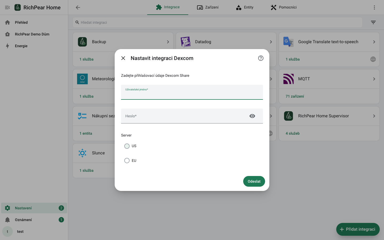The image size is (384, 240).
Task: Open Oznámení notifications in sidebar
Action: click(x=34, y=220)
